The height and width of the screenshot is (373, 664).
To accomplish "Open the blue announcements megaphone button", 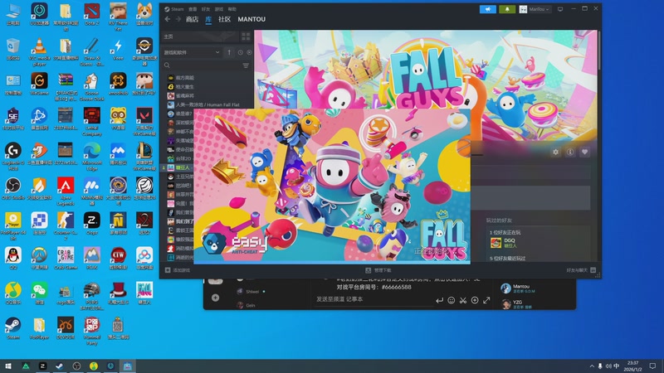I will click(x=488, y=9).
